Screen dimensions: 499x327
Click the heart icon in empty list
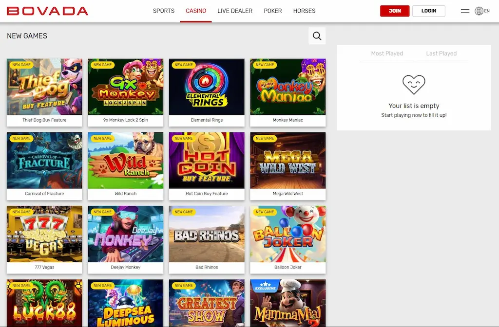pos(414,85)
